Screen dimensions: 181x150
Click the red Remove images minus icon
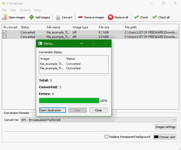[80, 17]
